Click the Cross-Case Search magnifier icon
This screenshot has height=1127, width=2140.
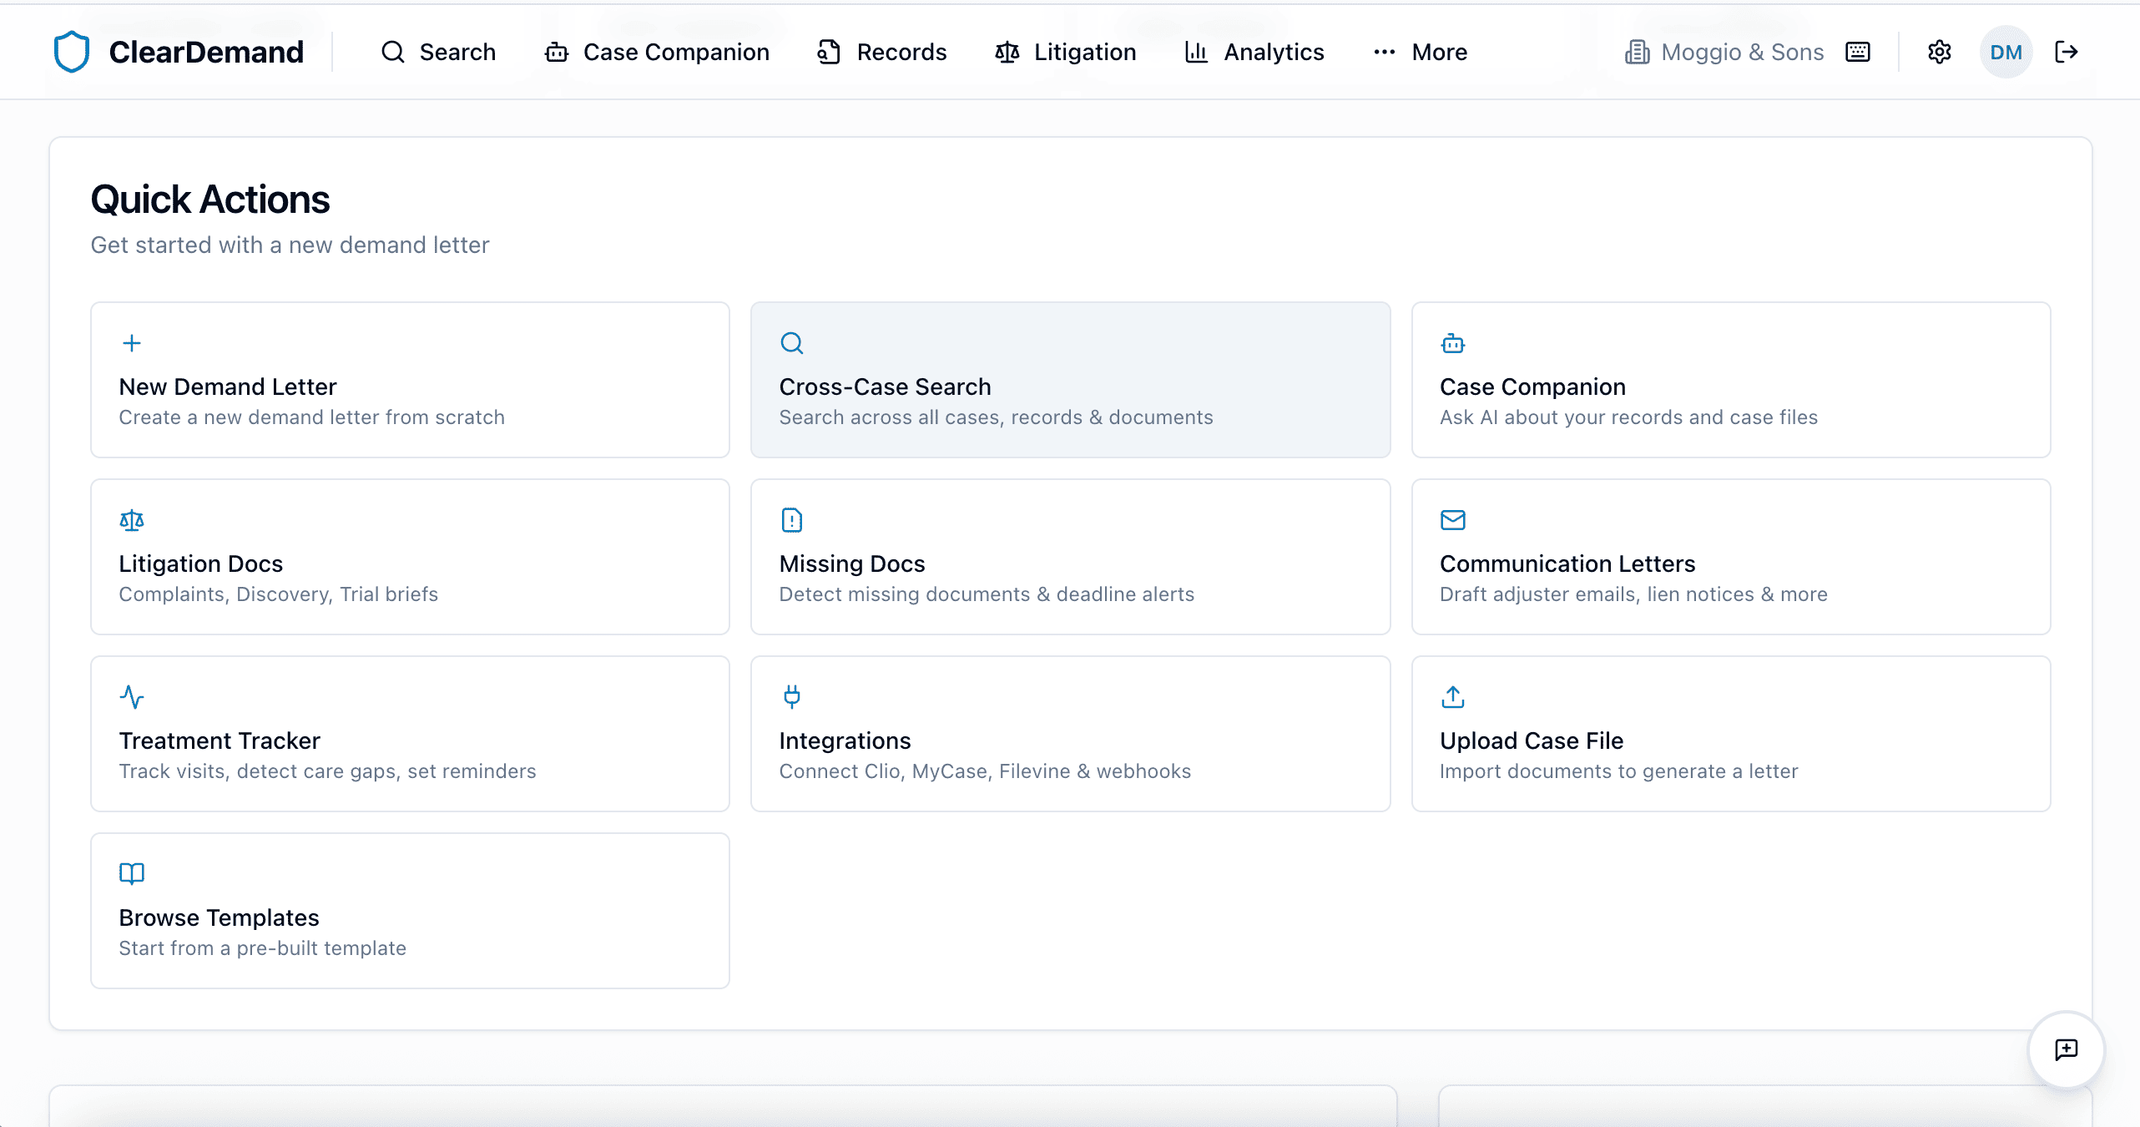(x=791, y=342)
